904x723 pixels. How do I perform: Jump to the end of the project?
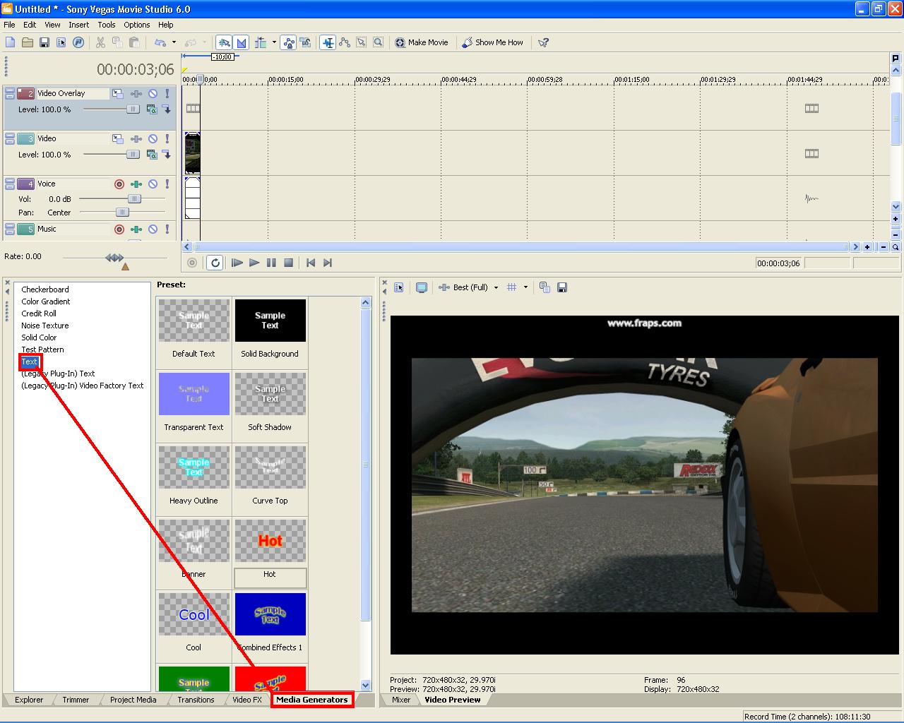point(328,263)
